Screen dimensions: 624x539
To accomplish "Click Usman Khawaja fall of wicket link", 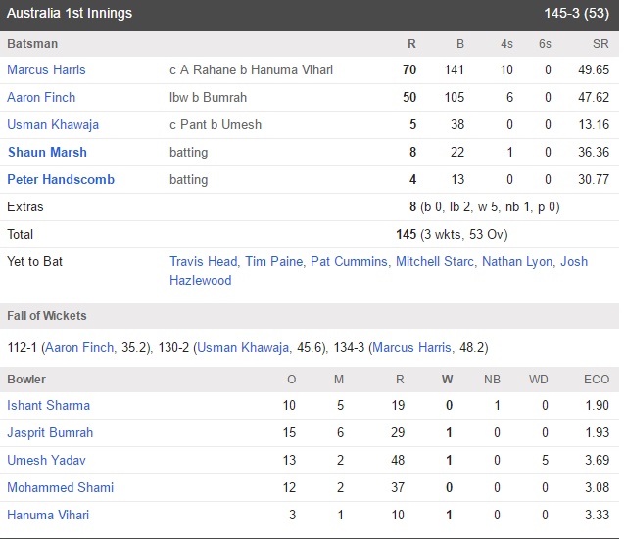I will click(243, 348).
